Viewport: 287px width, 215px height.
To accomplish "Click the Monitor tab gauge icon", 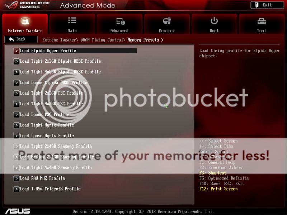I will [x=167, y=21].
